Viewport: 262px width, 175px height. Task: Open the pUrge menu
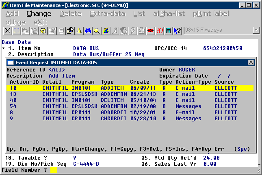(x=15, y=22)
